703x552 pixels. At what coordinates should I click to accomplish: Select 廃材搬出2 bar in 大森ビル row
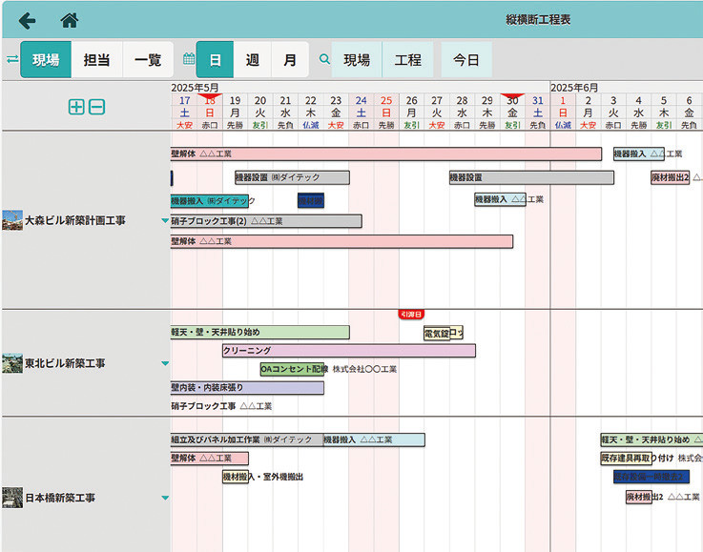671,177
